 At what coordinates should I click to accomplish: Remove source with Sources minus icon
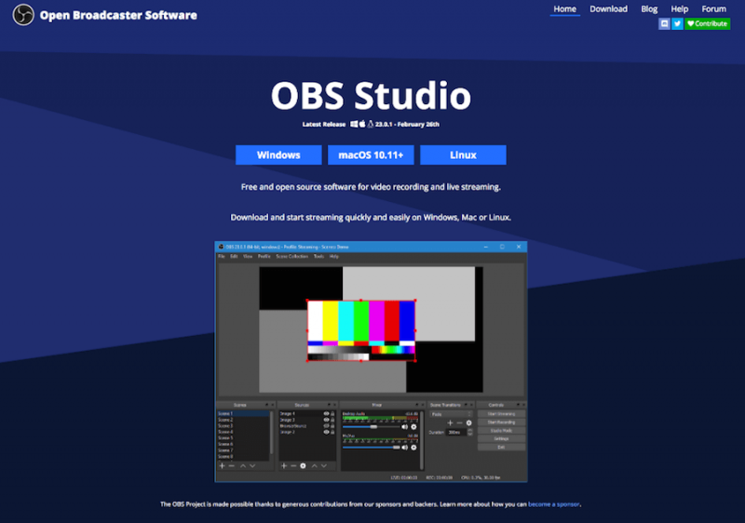point(293,466)
